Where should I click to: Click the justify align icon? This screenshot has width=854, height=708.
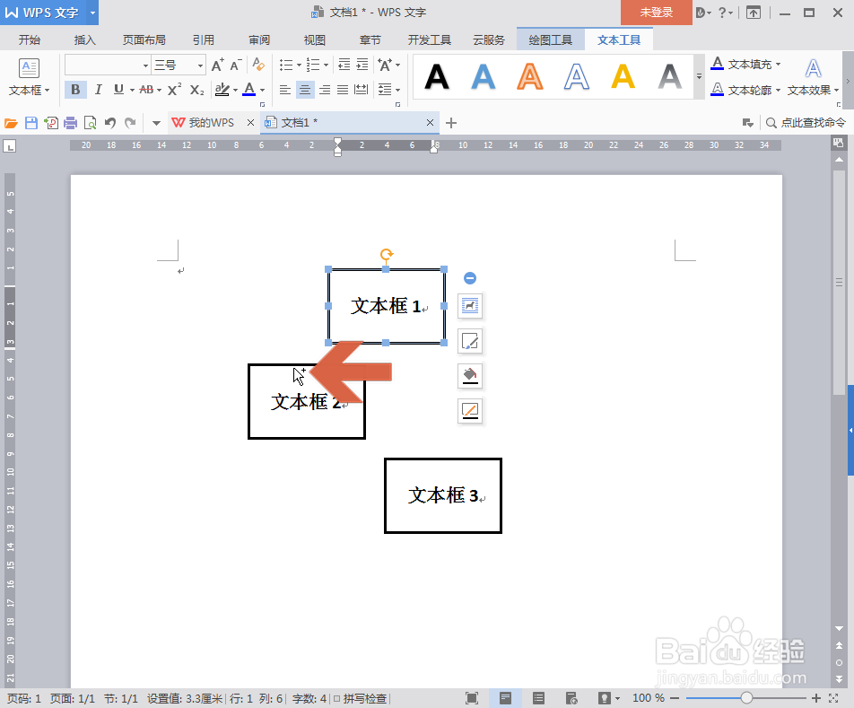pos(343,90)
